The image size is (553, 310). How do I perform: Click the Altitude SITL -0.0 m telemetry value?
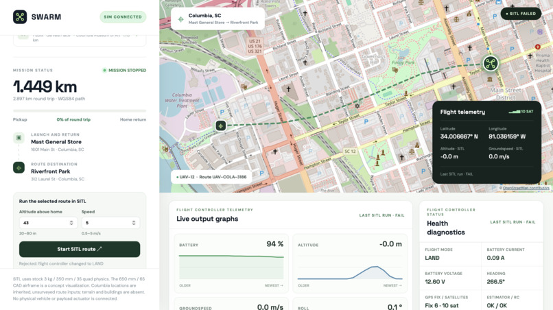449,156
